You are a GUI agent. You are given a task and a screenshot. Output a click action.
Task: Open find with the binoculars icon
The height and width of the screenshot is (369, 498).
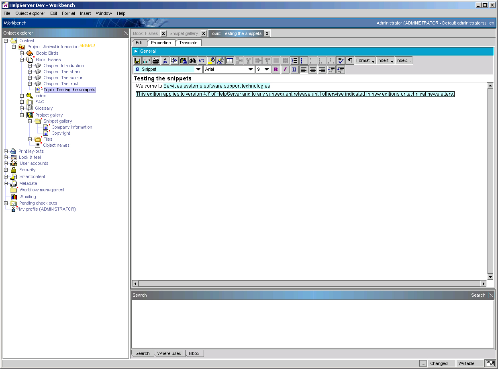(x=193, y=61)
